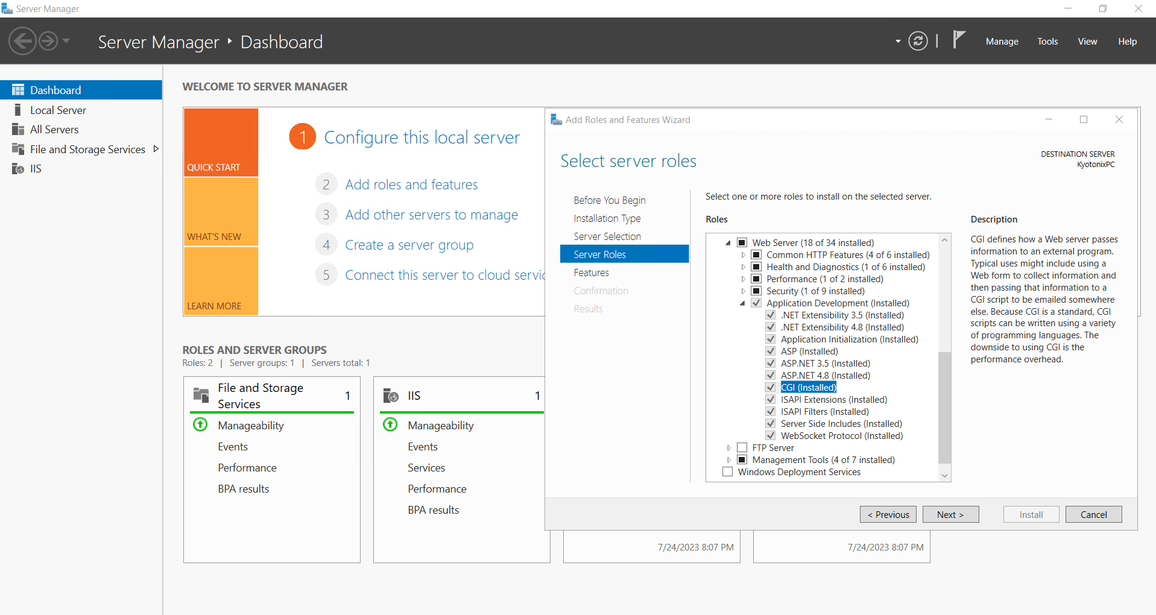The width and height of the screenshot is (1156, 615).
Task: Click the Next button
Action: [950, 514]
